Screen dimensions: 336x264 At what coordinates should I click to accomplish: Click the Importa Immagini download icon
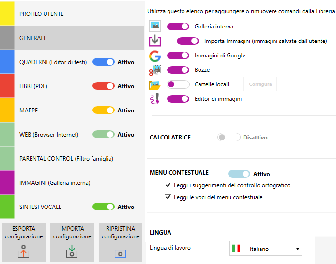155,41
